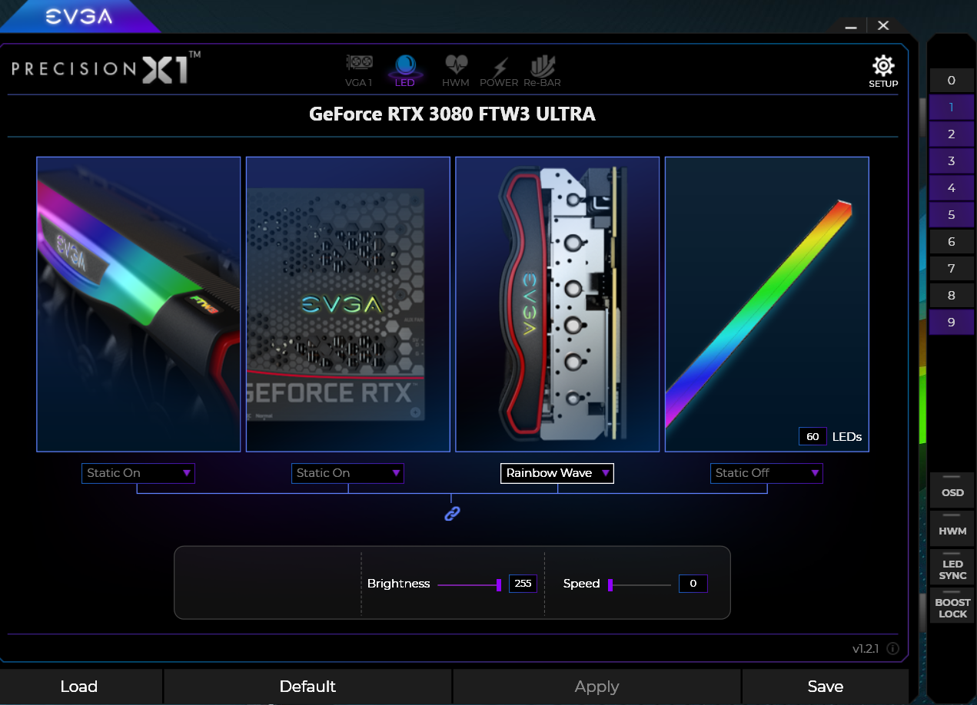The width and height of the screenshot is (977, 705).
Task: Toggle the HWM sidebar switch
Action: [x=952, y=528]
